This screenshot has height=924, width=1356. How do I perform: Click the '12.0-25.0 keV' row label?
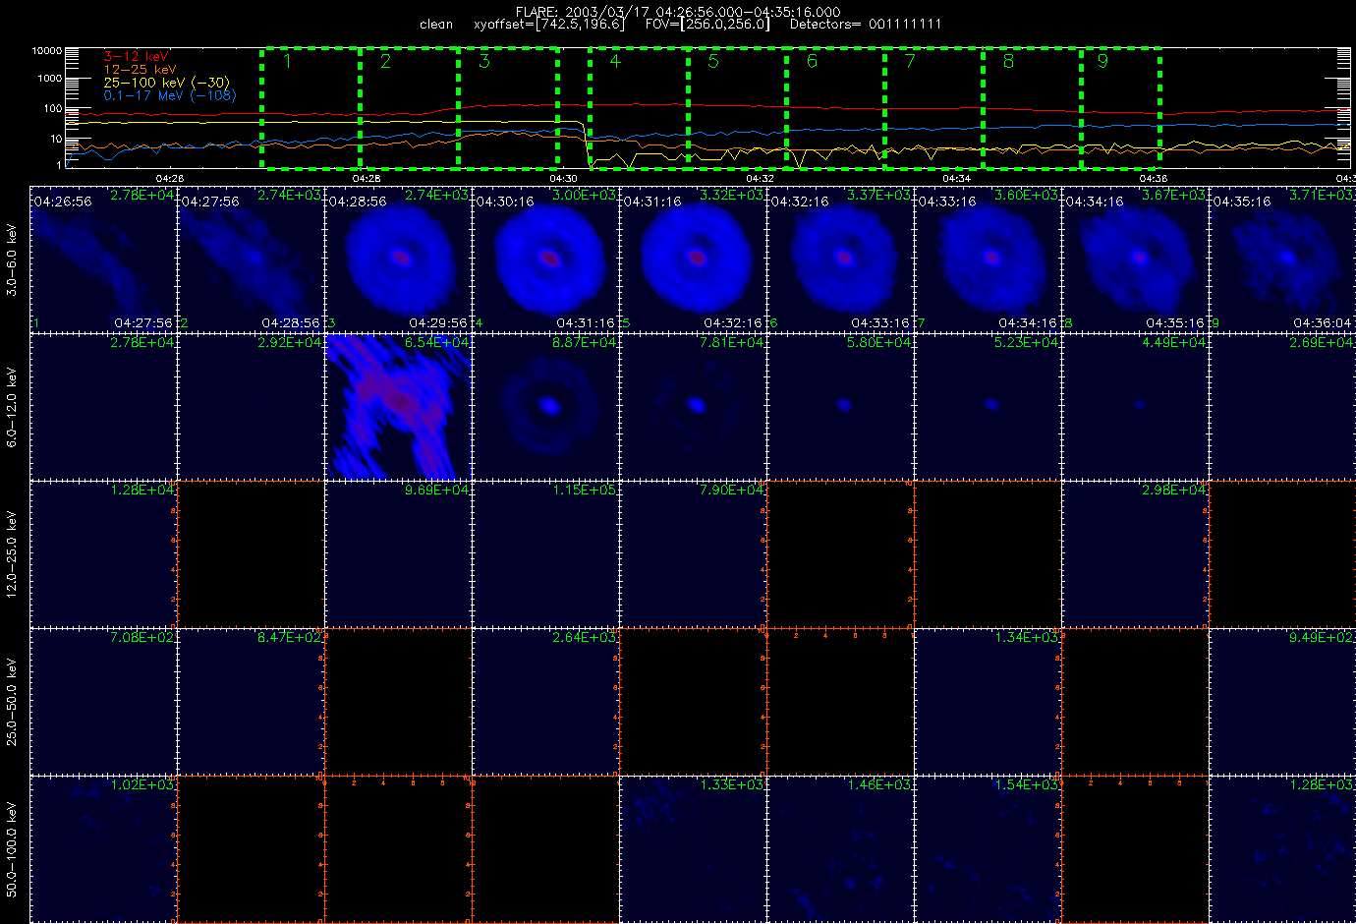click(12, 554)
